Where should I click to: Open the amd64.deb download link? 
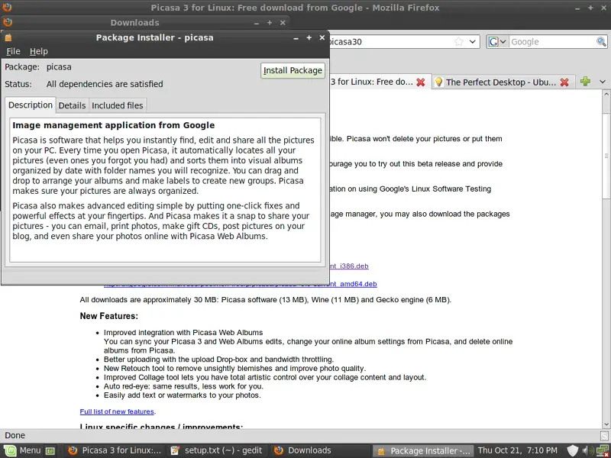pos(353,284)
